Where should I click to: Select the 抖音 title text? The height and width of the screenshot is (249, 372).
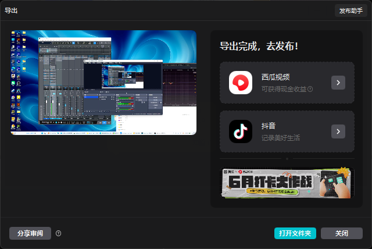pos(269,126)
